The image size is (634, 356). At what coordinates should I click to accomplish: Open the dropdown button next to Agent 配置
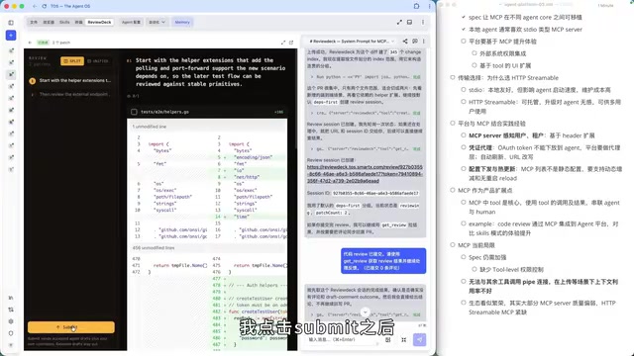pos(158,22)
